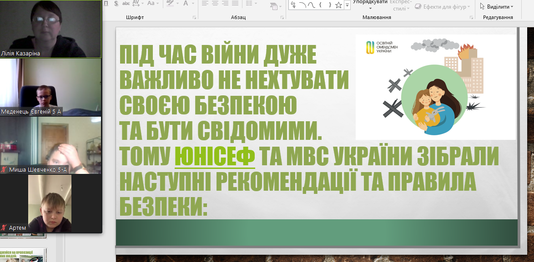
Task: Open the ЮНІСЕФ hyperlink on slide
Action: coord(215,157)
